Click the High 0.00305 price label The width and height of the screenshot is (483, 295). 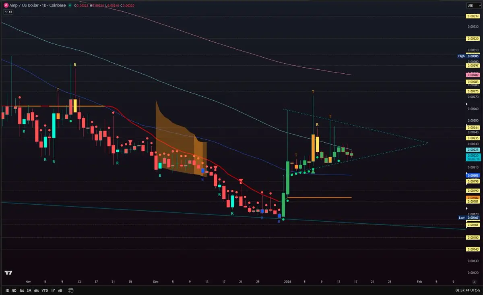469,56
